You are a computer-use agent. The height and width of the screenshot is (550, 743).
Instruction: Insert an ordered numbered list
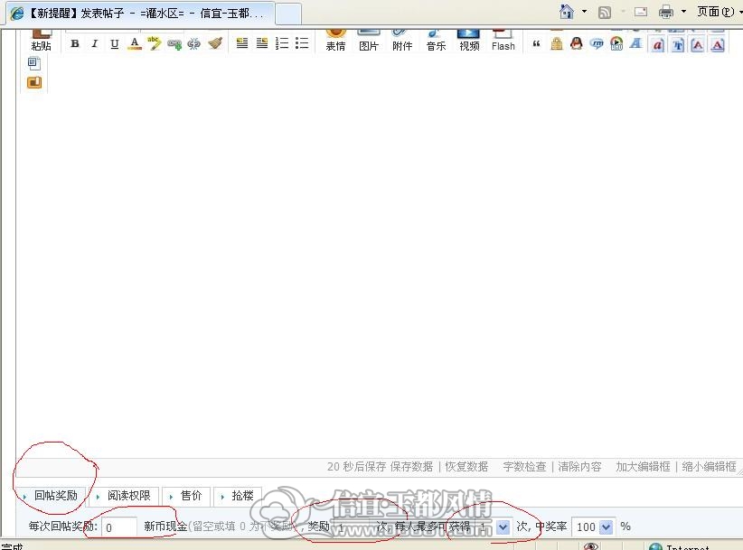(x=282, y=43)
